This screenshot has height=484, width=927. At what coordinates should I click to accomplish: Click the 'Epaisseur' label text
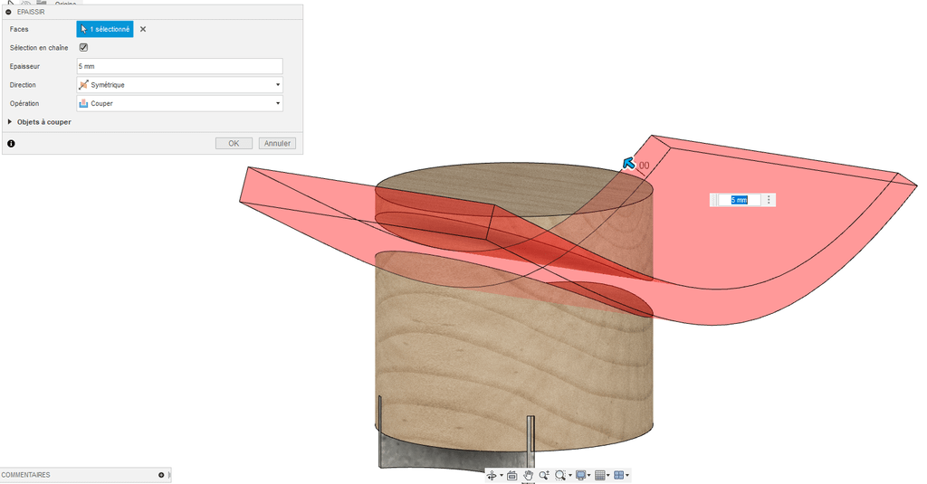24,66
